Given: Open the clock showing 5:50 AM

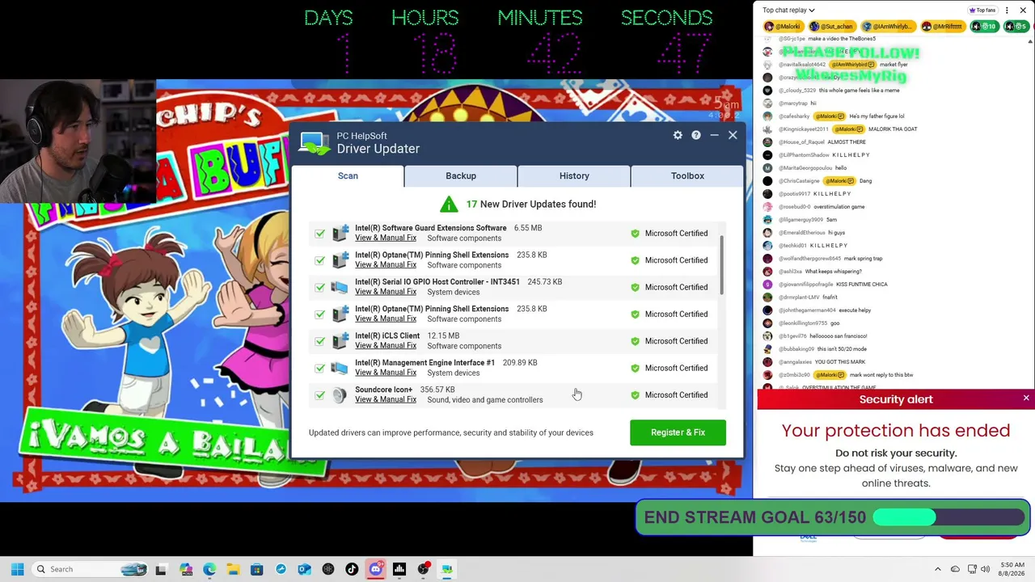Looking at the screenshot, I should click(1012, 569).
